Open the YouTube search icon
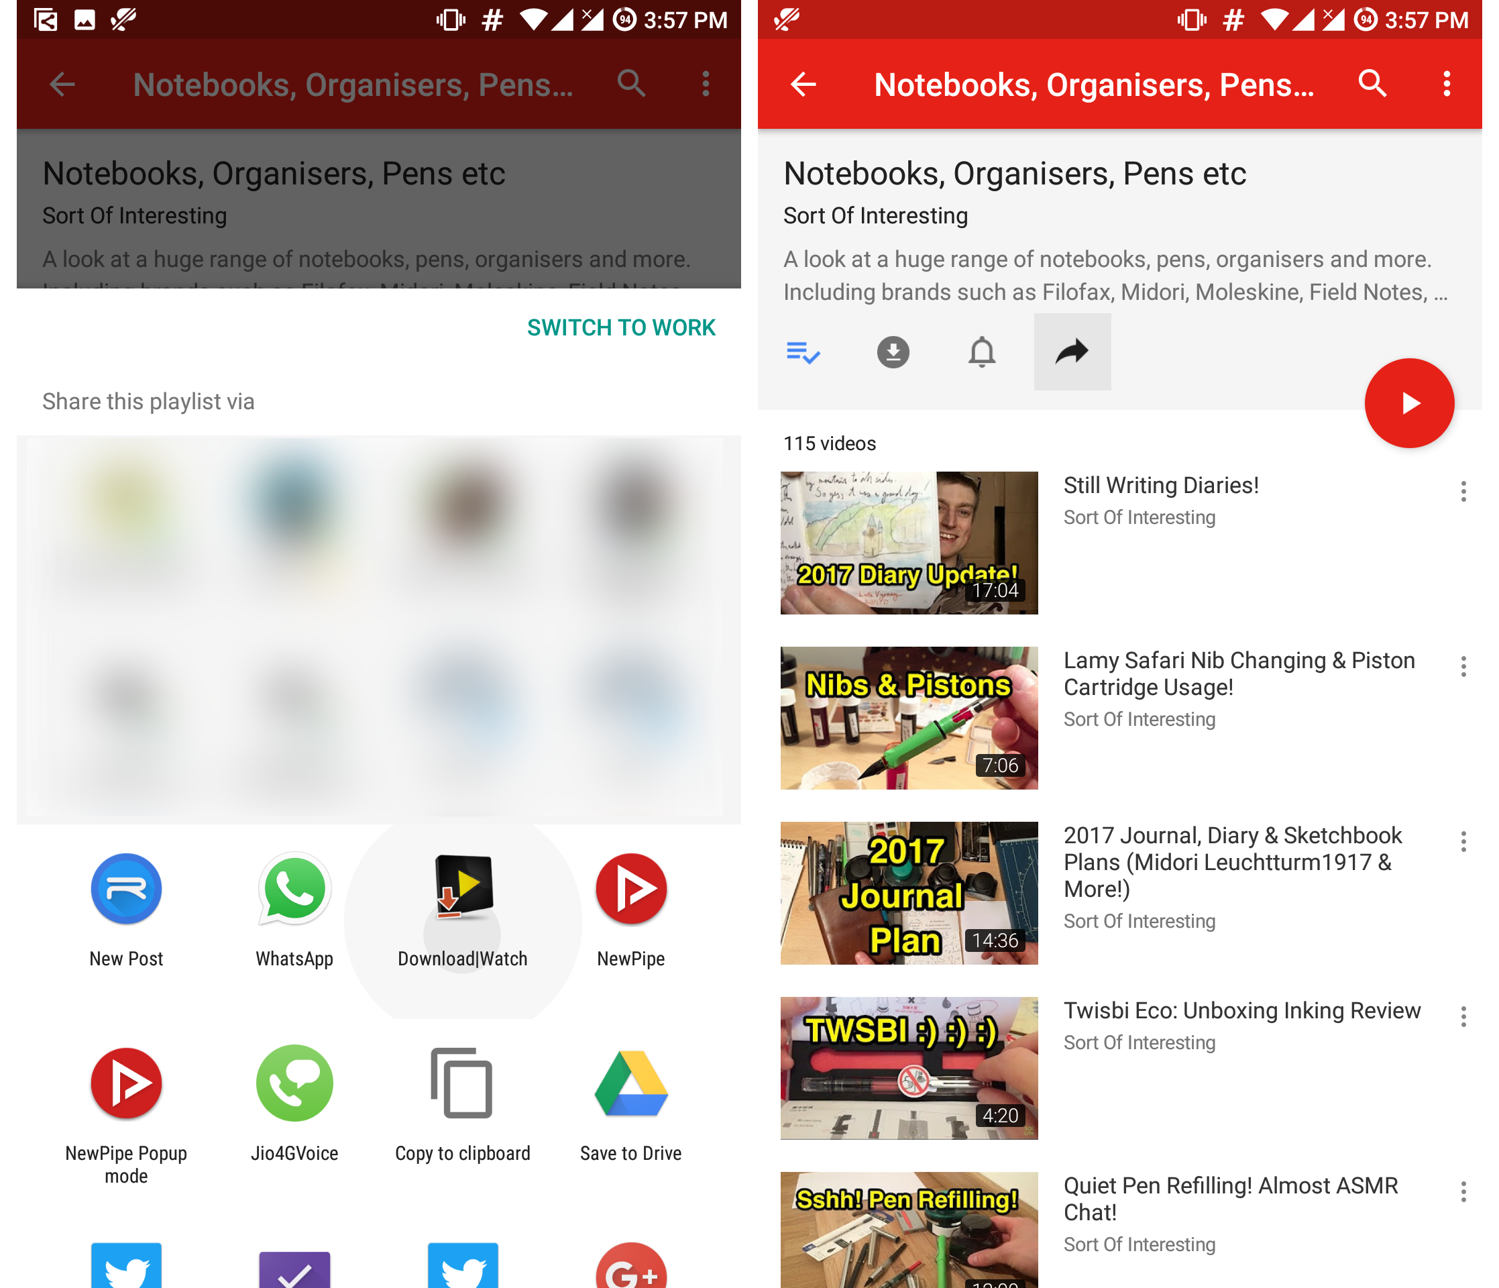This screenshot has width=1499, height=1288. point(1372,84)
